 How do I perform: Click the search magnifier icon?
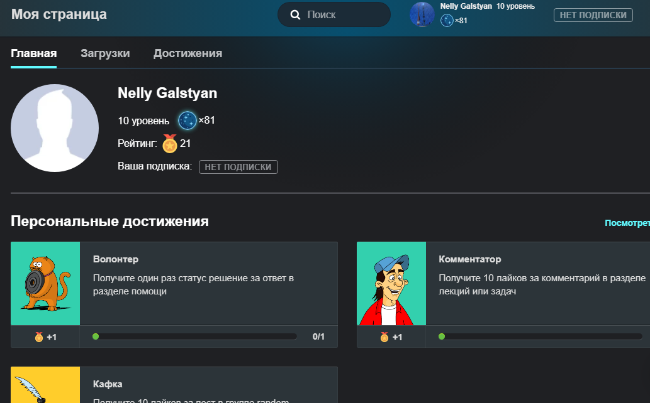[x=295, y=15]
